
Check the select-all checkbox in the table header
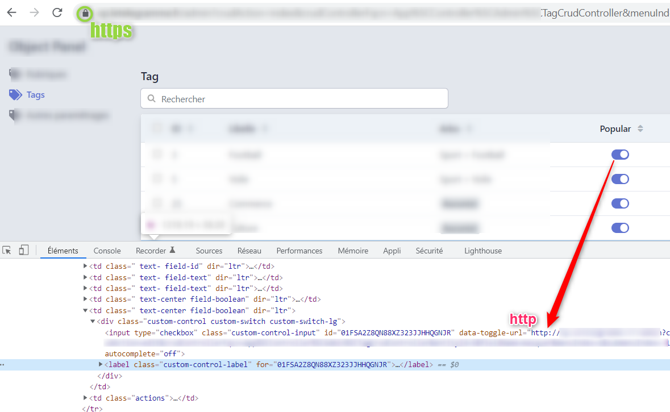click(x=157, y=128)
